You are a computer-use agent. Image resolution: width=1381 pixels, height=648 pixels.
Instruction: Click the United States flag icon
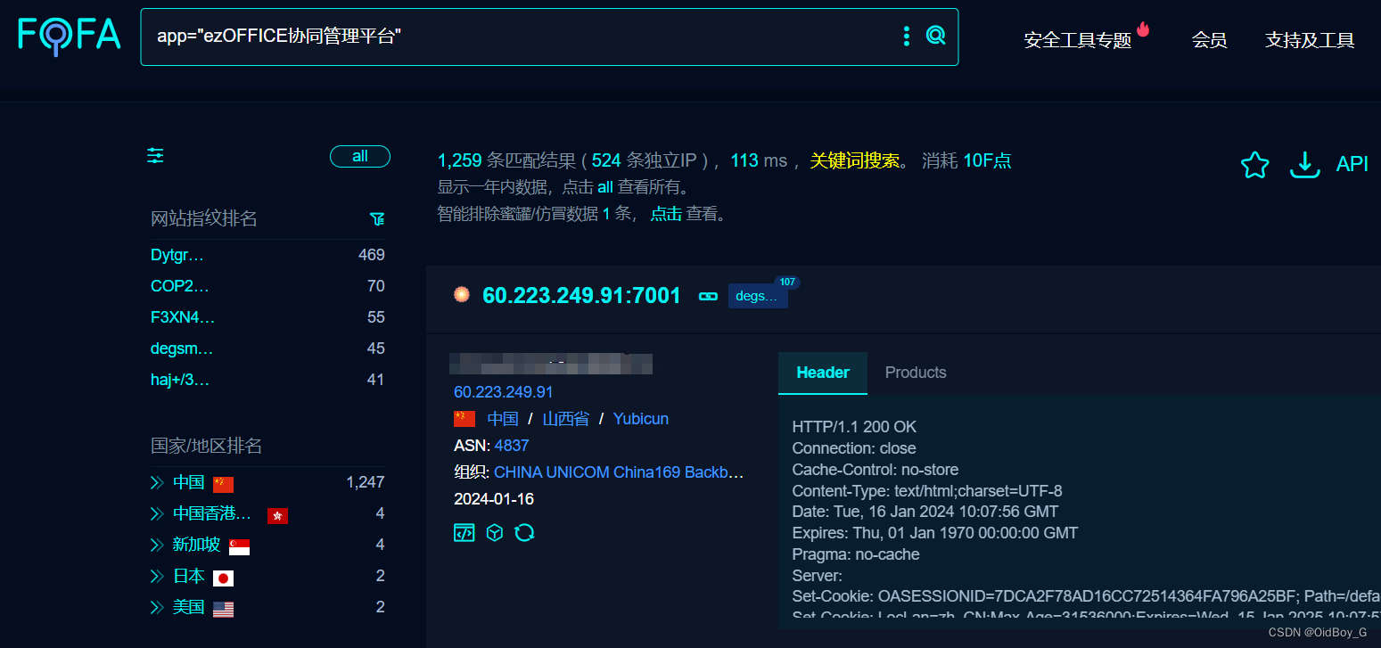coord(223,609)
